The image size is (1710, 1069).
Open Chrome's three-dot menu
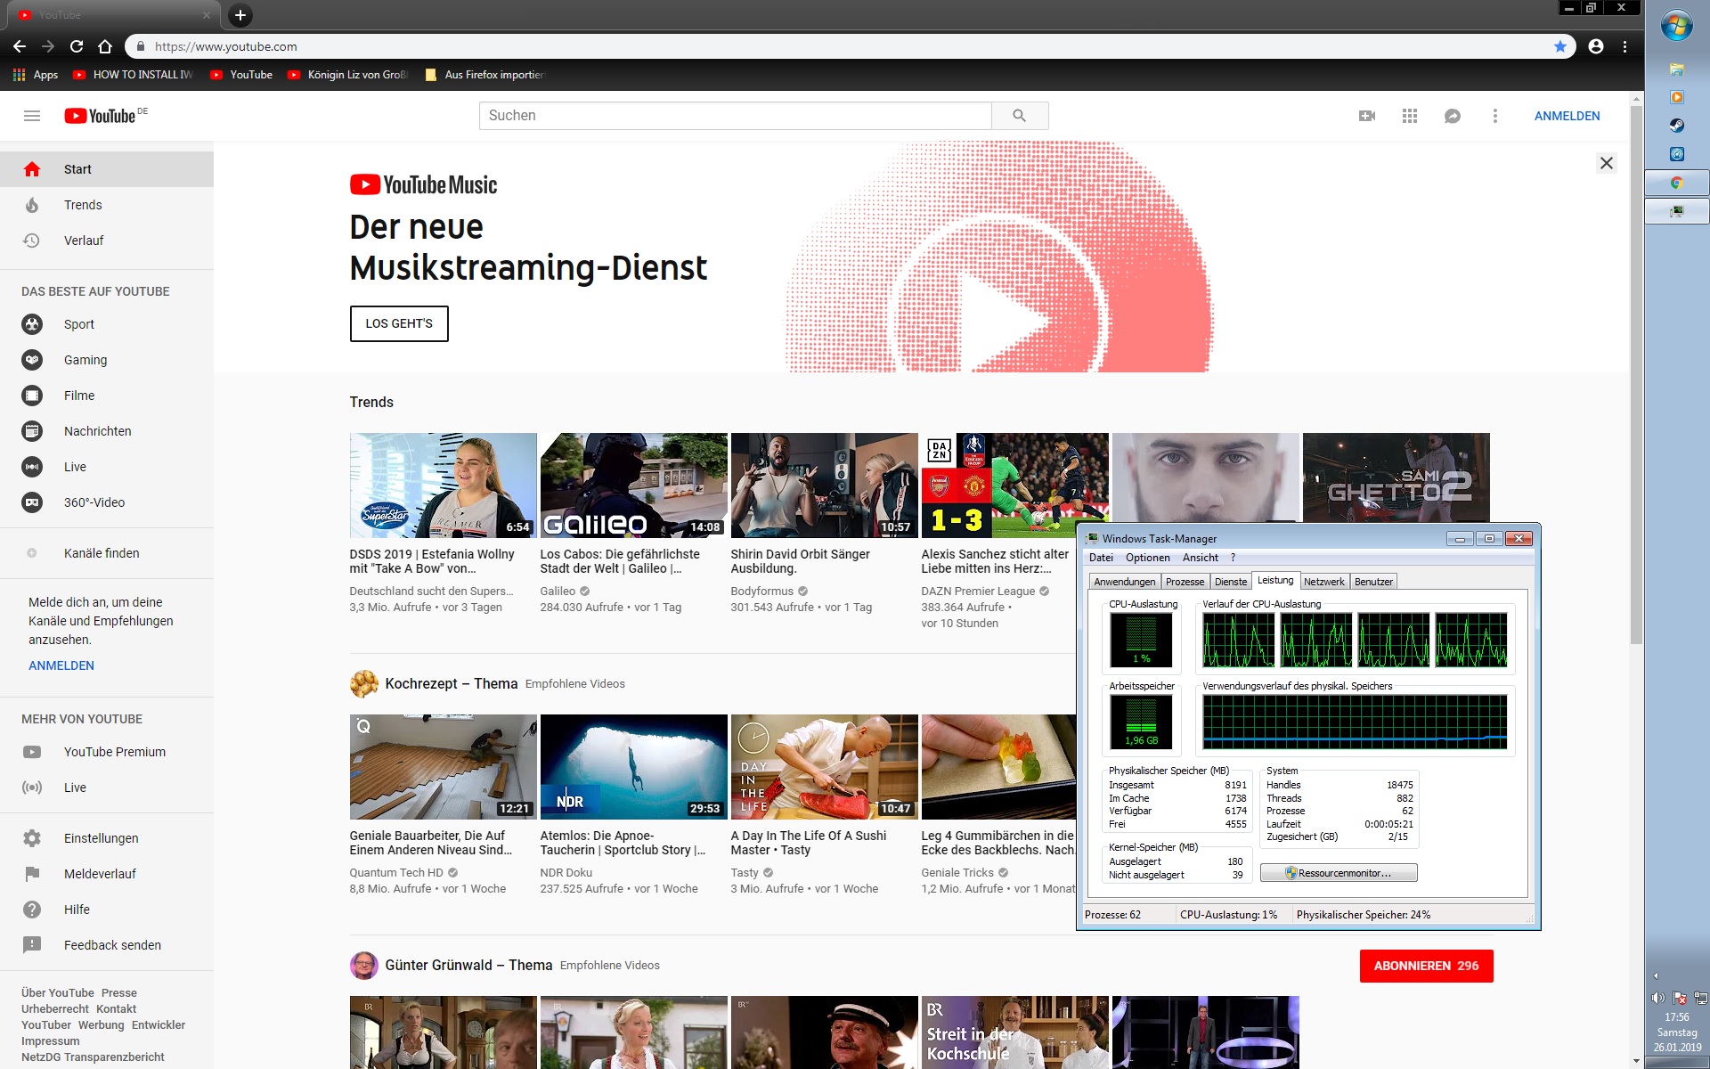pyautogui.click(x=1624, y=46)
